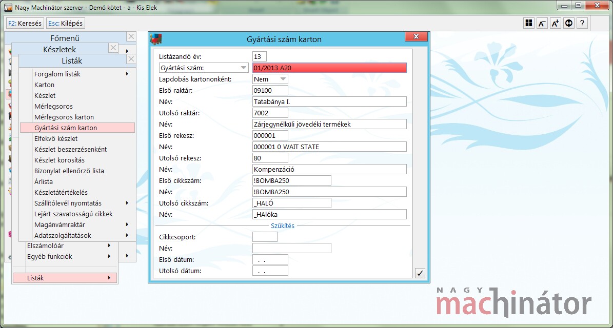The image size is (613, 328).
Task: Click the Első dátum date field
Action: coord(270,259)
